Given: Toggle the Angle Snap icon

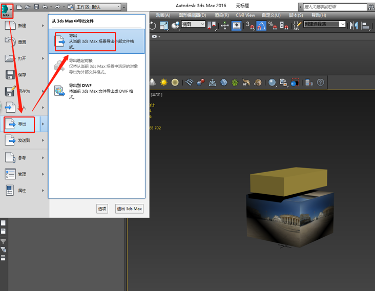Looking at the screenshot, I should (261, 26).
